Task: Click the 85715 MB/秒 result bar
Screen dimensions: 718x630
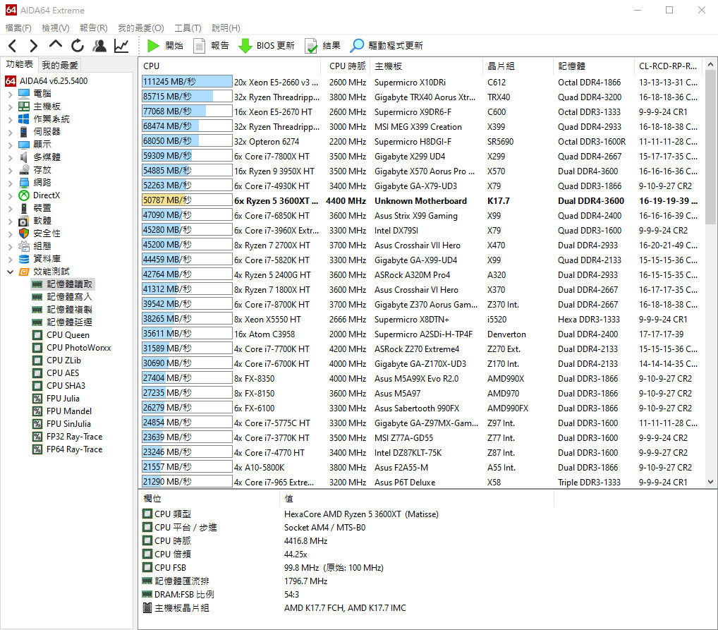Action: [187, 97]
